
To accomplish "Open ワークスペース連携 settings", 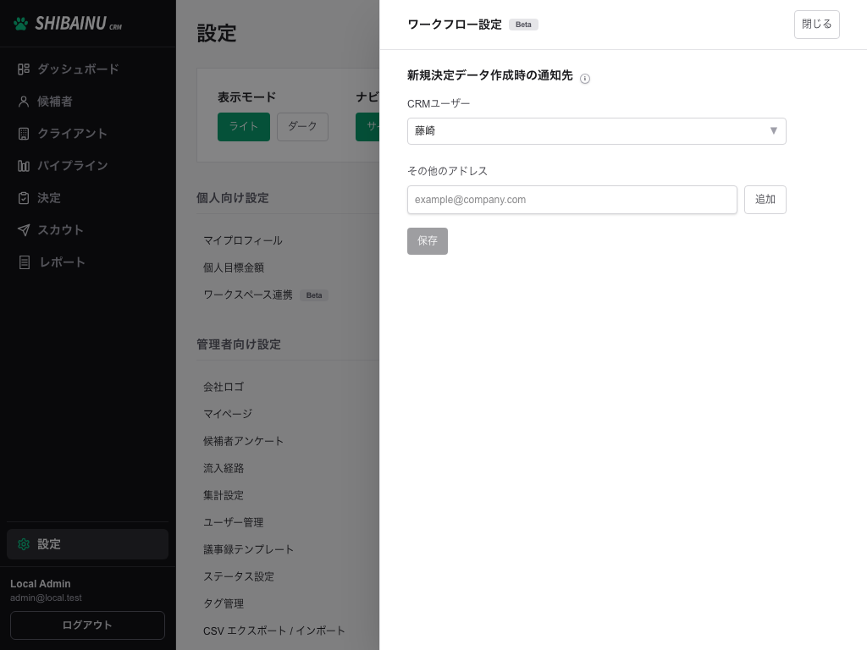I will pyautogui.click(x=248, y=295).
